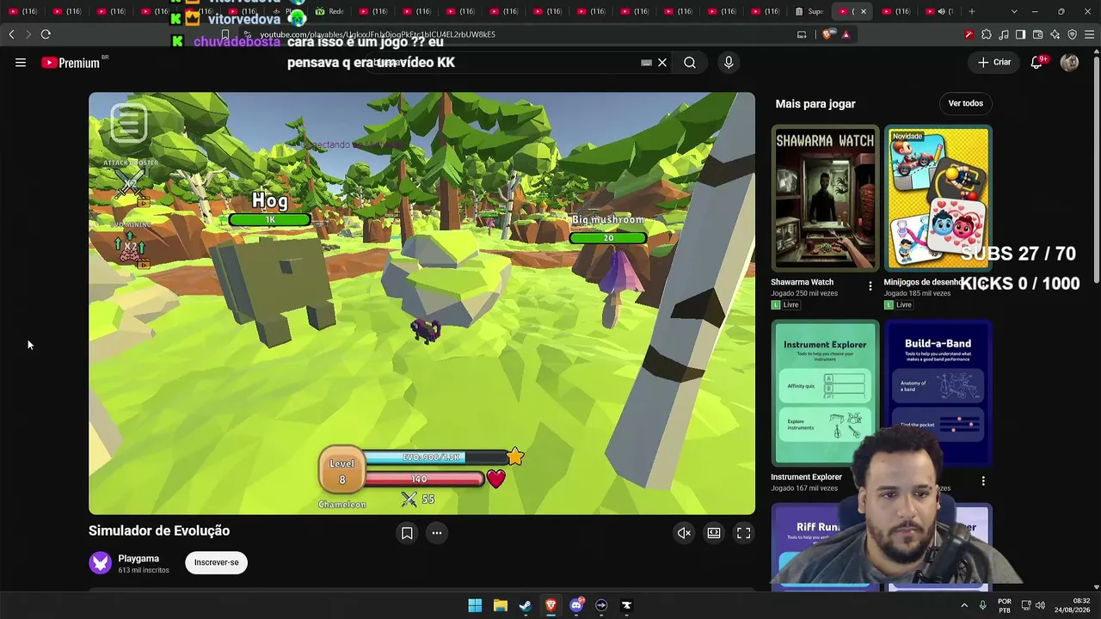Image resolution: width=1101 pixels, height=619 pixels.
Task: Open YouTube notifications bell
Action: pos(1037,62)
